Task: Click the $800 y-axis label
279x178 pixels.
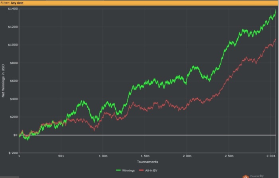Action: pyautogui.click(x=14, y=63)
